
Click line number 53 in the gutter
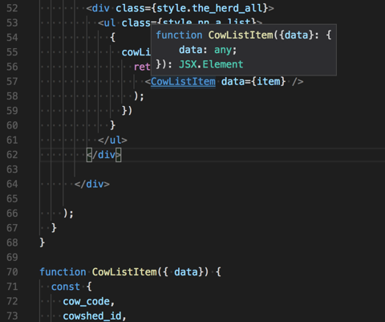[12, 22]
